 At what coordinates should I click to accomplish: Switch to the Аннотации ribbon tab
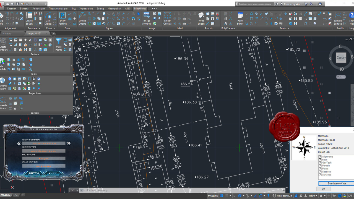pyautogui.click(x=38, y=9)
